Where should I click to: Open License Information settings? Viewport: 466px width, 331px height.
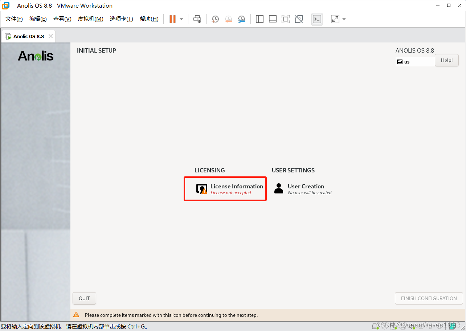[229, 189]
